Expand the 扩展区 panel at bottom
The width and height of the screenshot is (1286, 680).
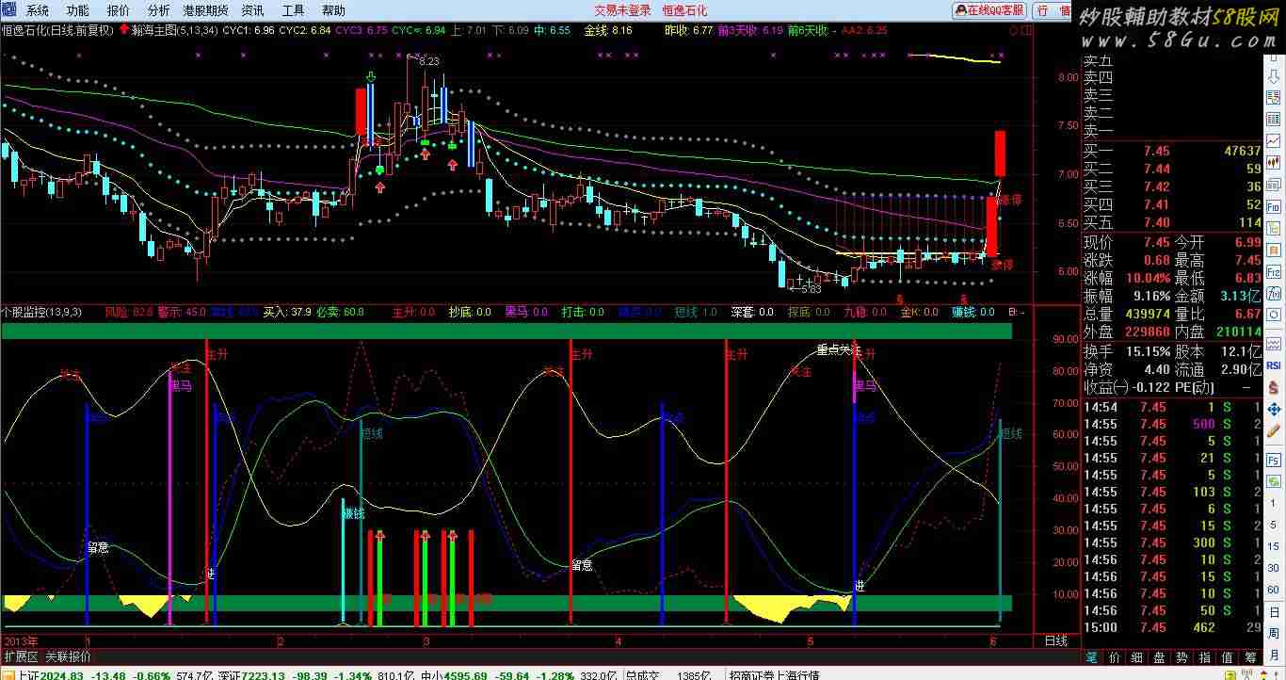tap(21, 656)
